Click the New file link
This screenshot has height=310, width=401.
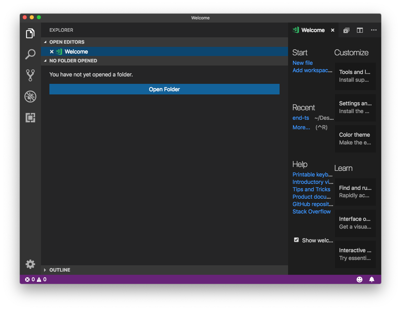tap(303, 63)
